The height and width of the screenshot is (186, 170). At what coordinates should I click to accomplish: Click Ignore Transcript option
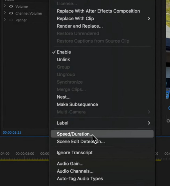(x=74, y=153)
